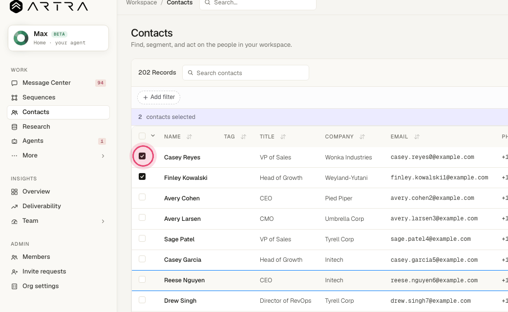This screenshot has width=508, height=312.
Task: Expand the Team submenu chevron
Action: pos(103,221)
